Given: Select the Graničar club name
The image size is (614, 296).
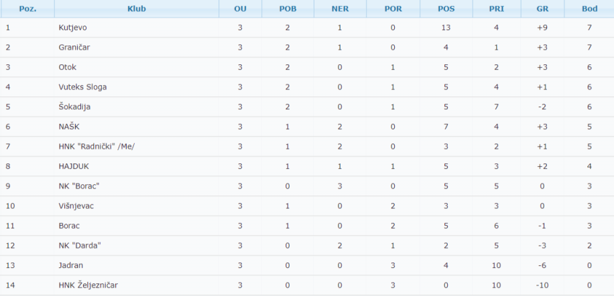Looking at the screenshot, I should [x=74, y=48].
